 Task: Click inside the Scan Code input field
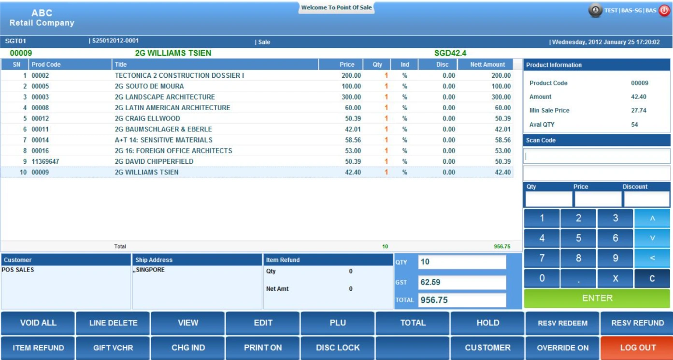click(x=596, y=156)
